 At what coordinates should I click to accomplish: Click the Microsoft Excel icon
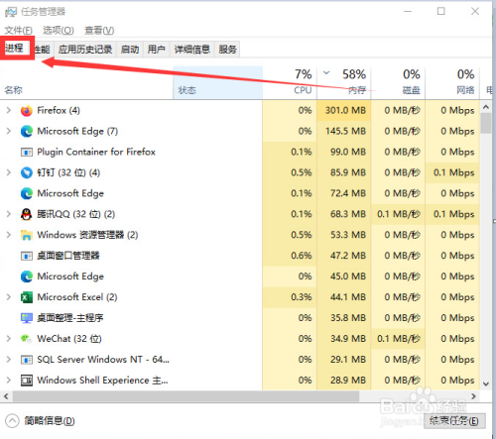(27, 297)
